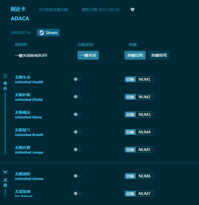Click the 热键停用 button
This screenshot has height=205, width=199.
click(x=159, y=55)
